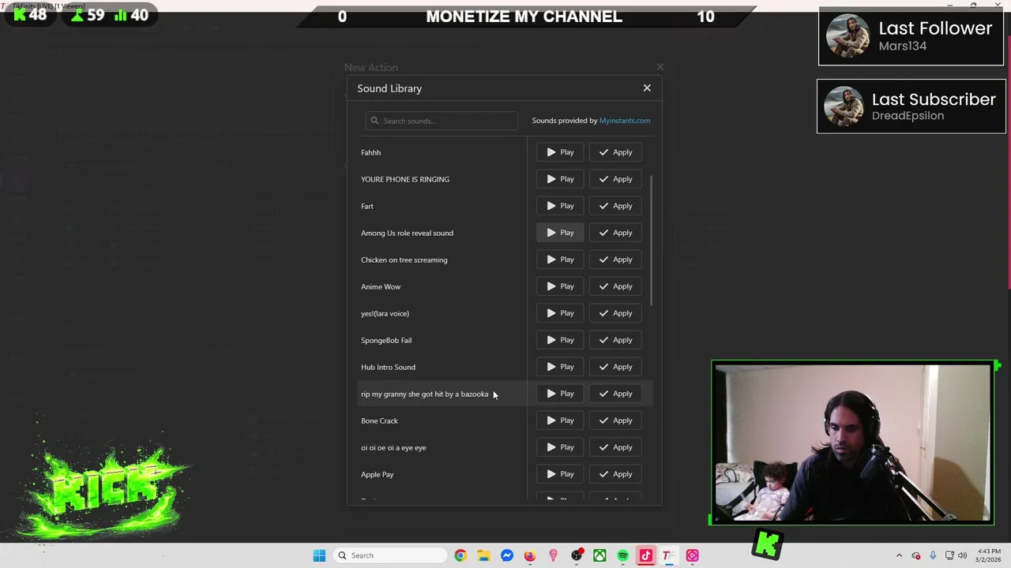Apply the Fart sound

pos(615,206)
